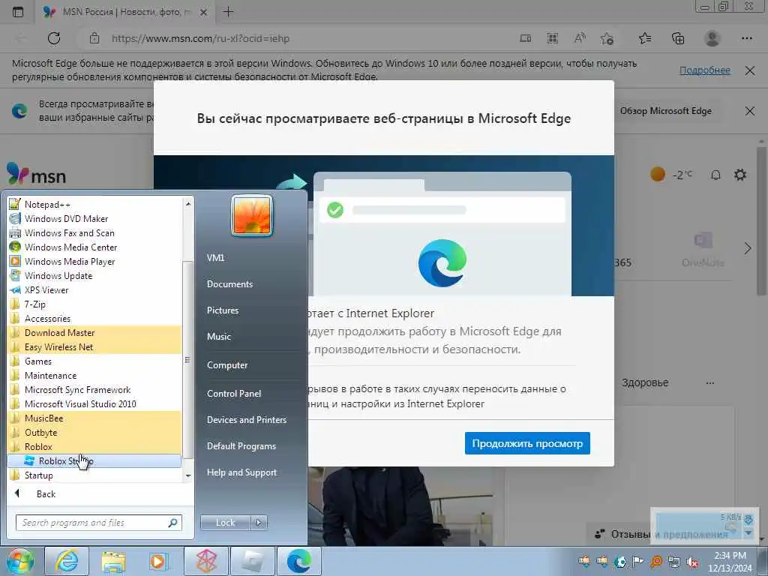Click the user account flower picture
The height and width of the screenshot is (576, 768).
[252, 215]
